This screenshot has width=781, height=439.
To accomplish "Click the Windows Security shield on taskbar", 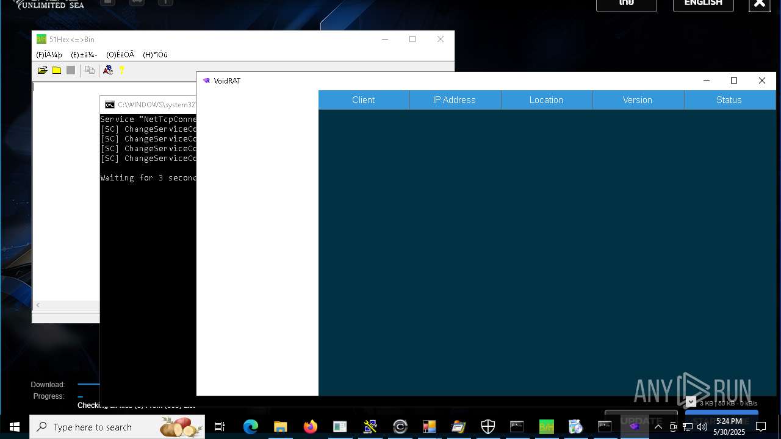I will (x=488, y=427).
